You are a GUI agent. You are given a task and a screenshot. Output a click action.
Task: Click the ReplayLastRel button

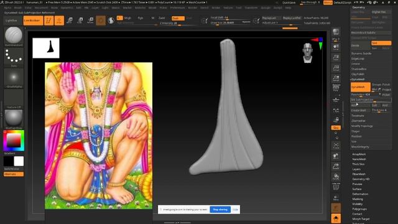(x=292, y=18)
